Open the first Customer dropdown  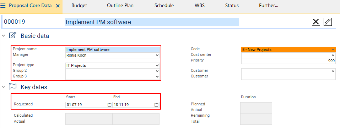pos(333,71)
